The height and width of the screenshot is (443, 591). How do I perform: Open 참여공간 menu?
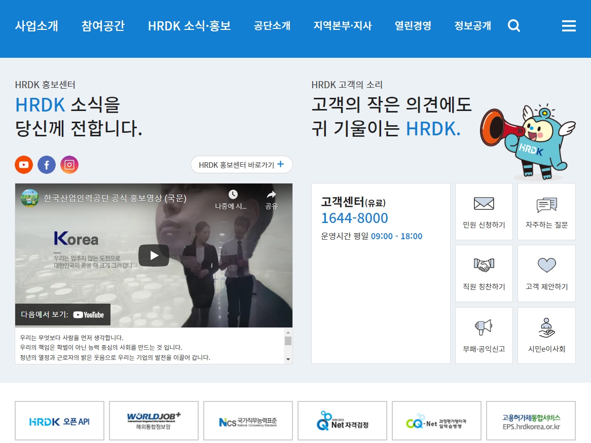pyautogui.click(x=103, y=26)
